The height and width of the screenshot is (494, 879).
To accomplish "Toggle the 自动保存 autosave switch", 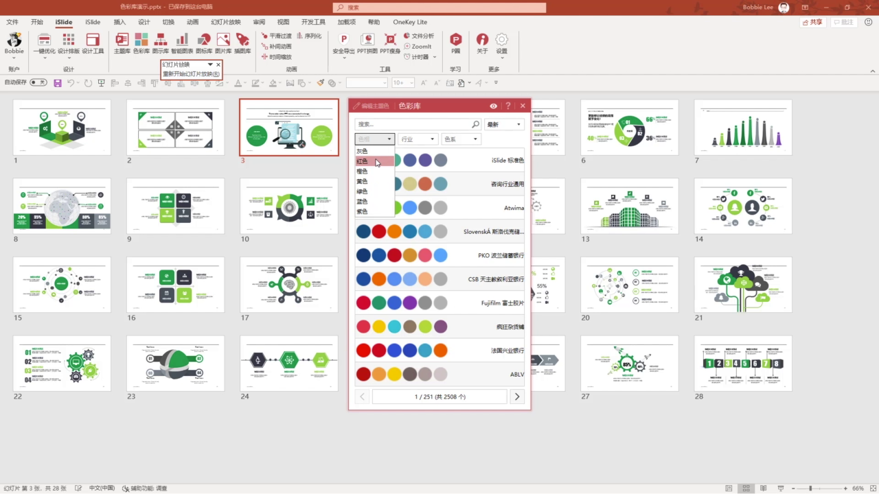I will tap(38, 82).
